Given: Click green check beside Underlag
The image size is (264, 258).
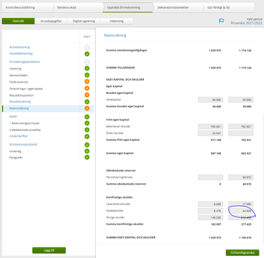Looking at the screenshot, I should point(87,151).
